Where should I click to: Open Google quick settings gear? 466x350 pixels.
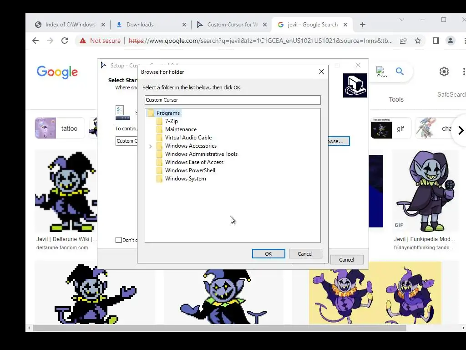[x=444, y=72]
